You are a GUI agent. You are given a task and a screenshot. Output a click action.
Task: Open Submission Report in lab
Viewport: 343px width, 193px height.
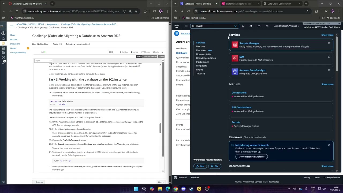pyautogui.click(x=150, y=56)
